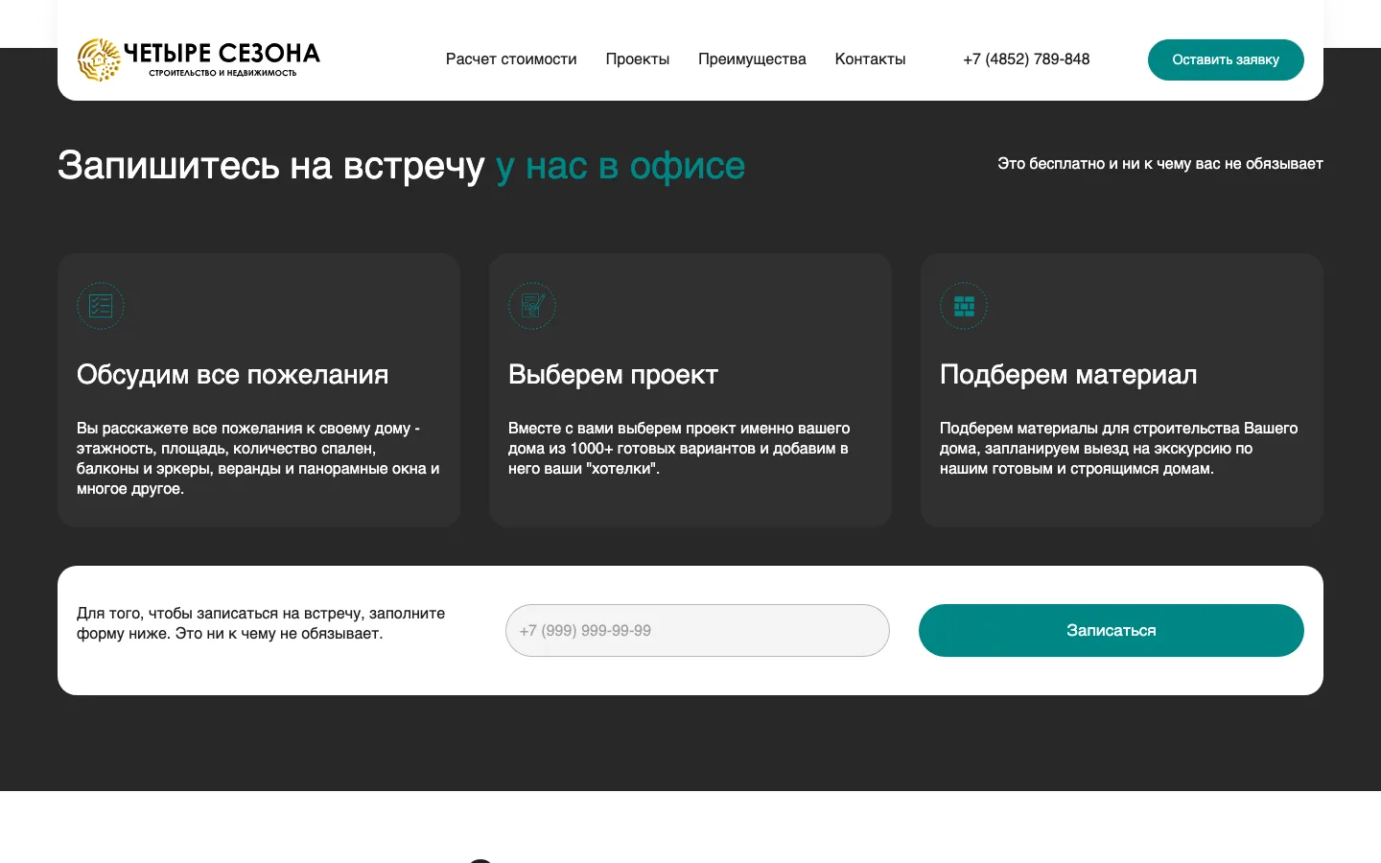Image resolution: width=1381 pixels, height=863 pixels.
Task: Open the Расчет стоимости menu item
Action: pyautogui.click(x=511, y=59)
